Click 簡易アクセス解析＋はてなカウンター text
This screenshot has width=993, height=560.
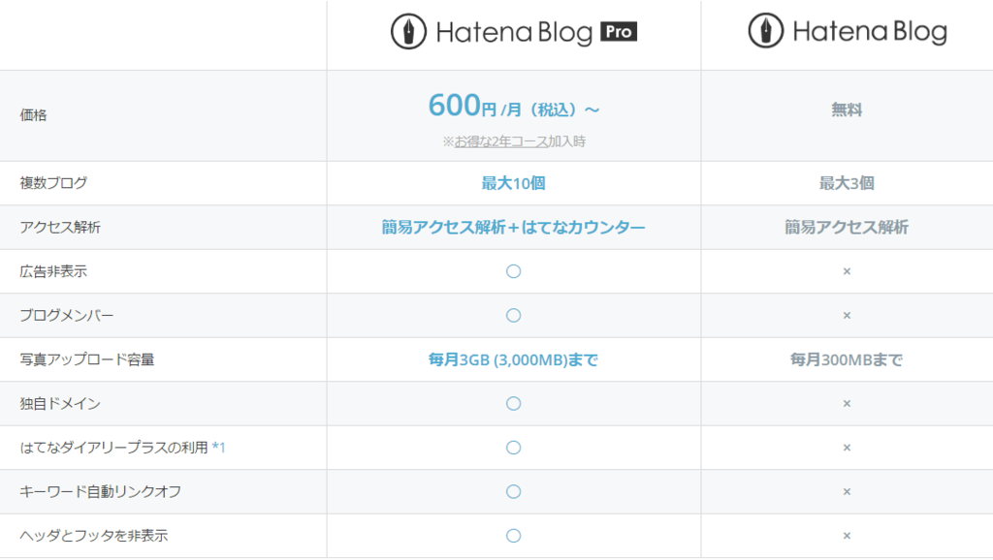pyautogui.click(x=514, y=227)
